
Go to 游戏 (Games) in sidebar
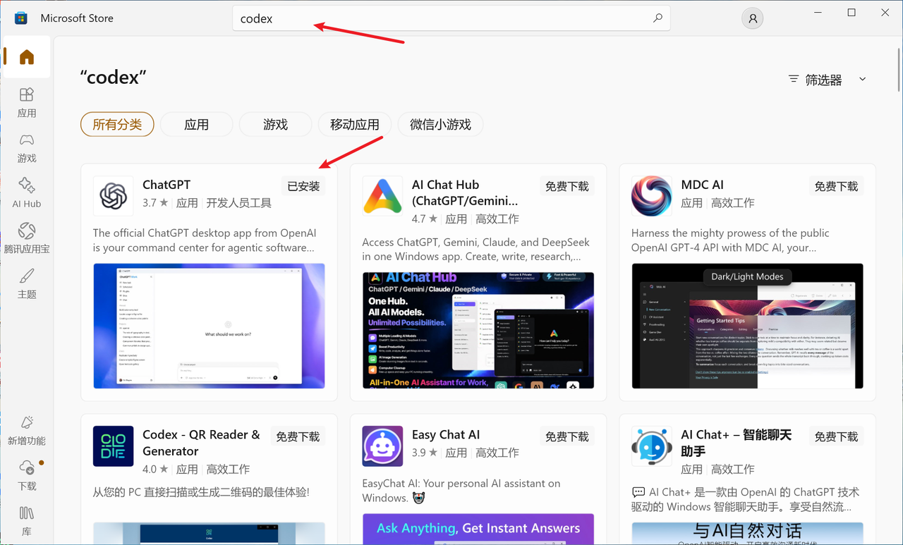27,148
